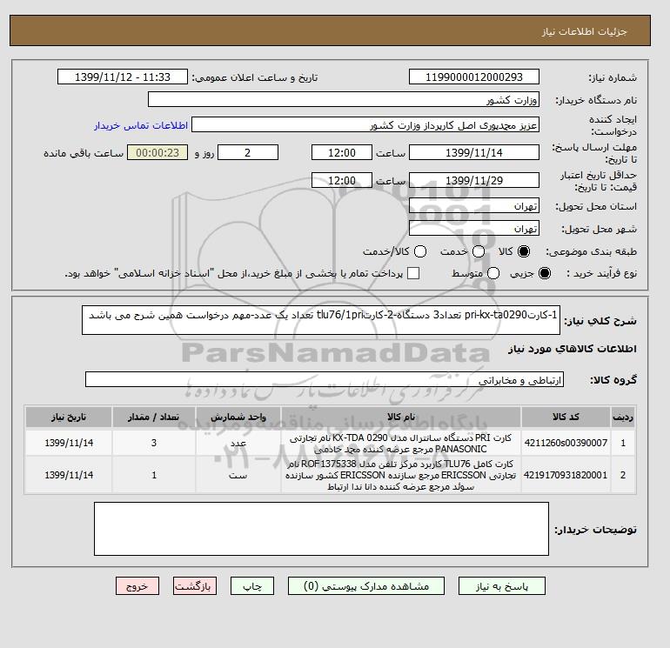Screen dimensions: 670x648
Task: Click the buyer organization field وزارت کشور
Action: 344,99
